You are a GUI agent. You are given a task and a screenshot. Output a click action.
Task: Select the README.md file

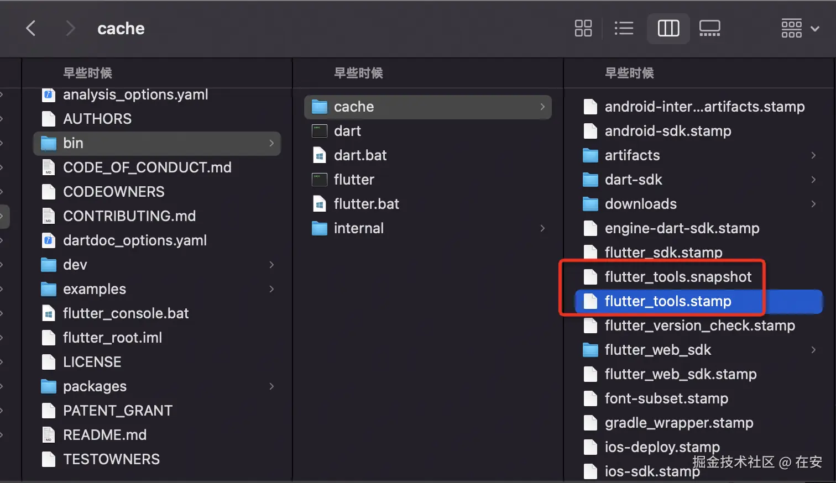point(104,435)
